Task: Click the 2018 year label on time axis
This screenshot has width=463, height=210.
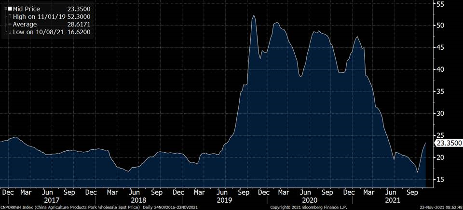Action: point(138,200)
